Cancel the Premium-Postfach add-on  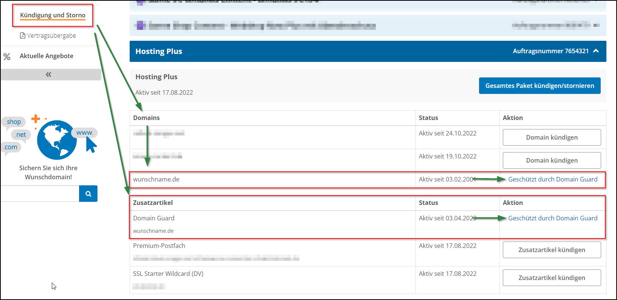point(552,250)
